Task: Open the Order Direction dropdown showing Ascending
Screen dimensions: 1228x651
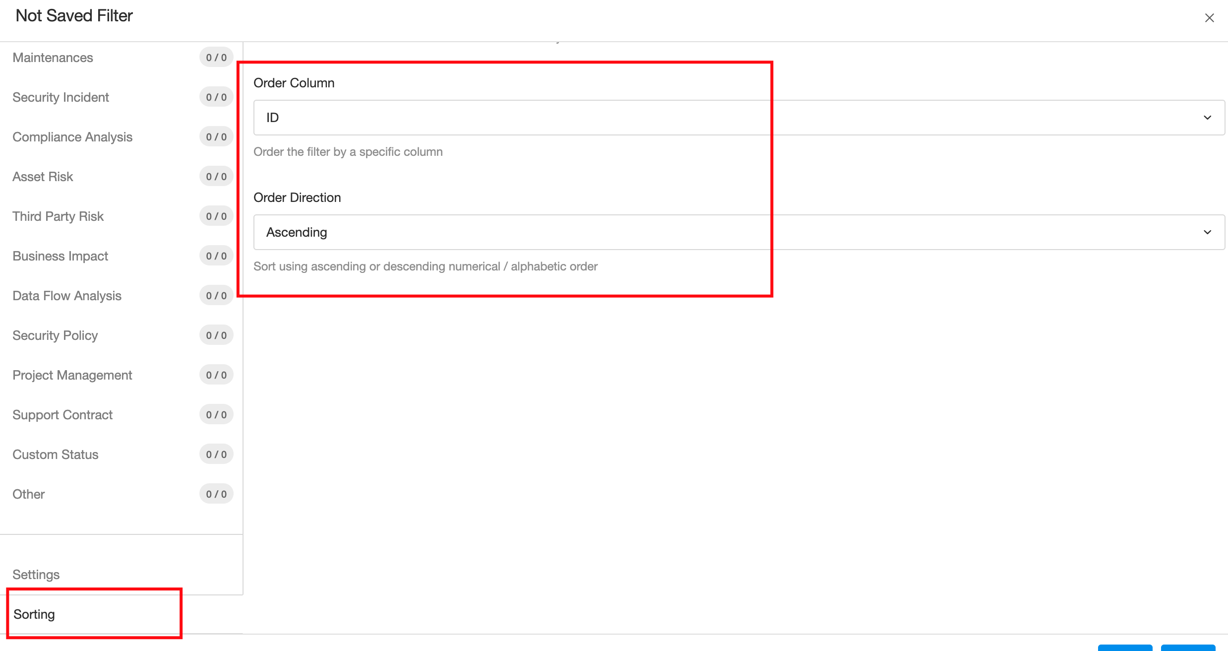Action: pos(739,232)
